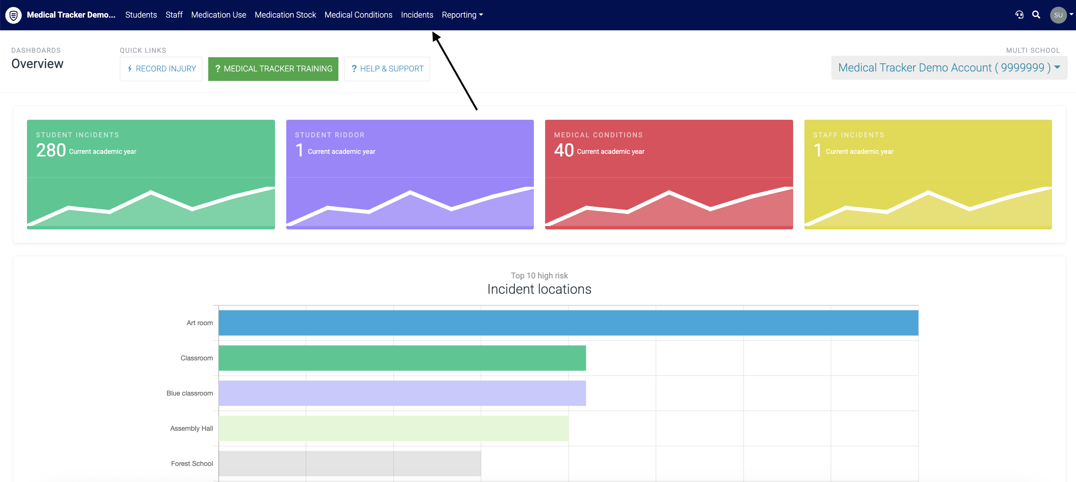Click the search magnifier icon
The height and width of the screenshot is (482, 1076).
(x=1036, y=15)
